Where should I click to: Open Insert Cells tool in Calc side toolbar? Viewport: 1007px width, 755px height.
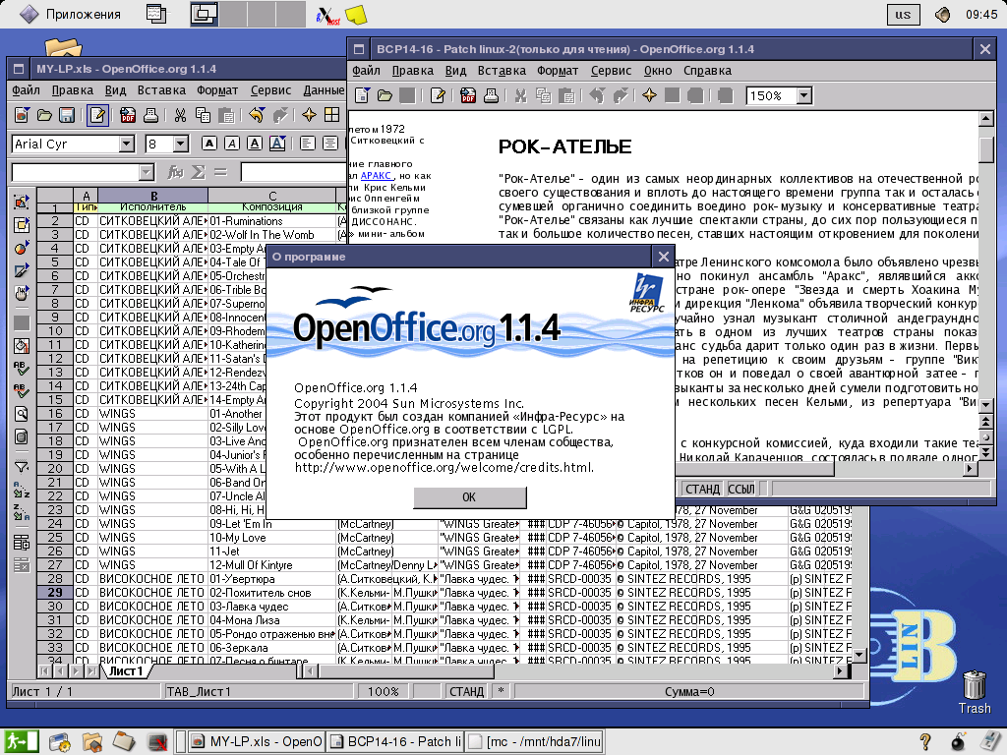tap(22, 225)
